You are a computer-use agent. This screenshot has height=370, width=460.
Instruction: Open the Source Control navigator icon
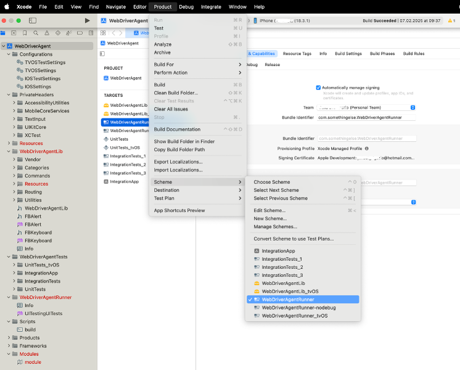click(x=14, y=33)
